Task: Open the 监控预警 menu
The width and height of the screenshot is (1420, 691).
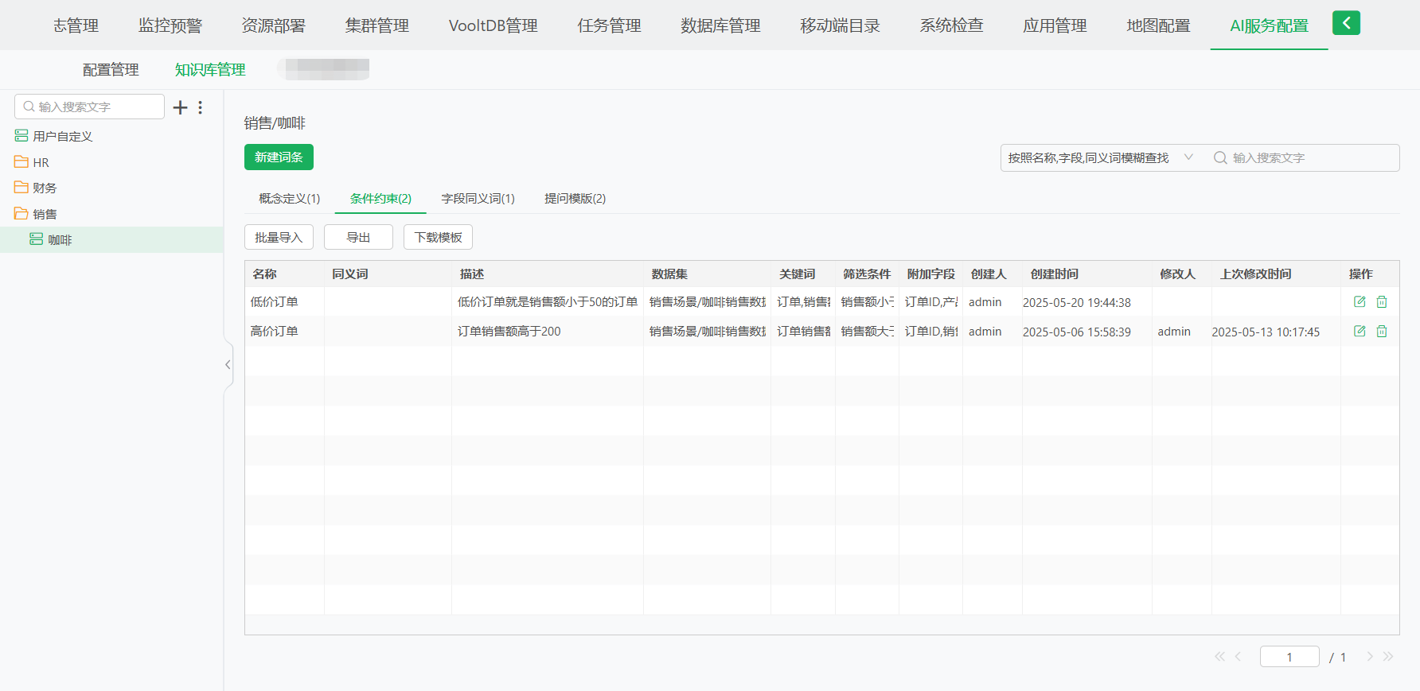Action: 170,25
